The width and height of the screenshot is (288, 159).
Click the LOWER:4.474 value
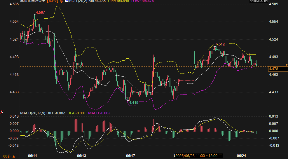(142, 1)
